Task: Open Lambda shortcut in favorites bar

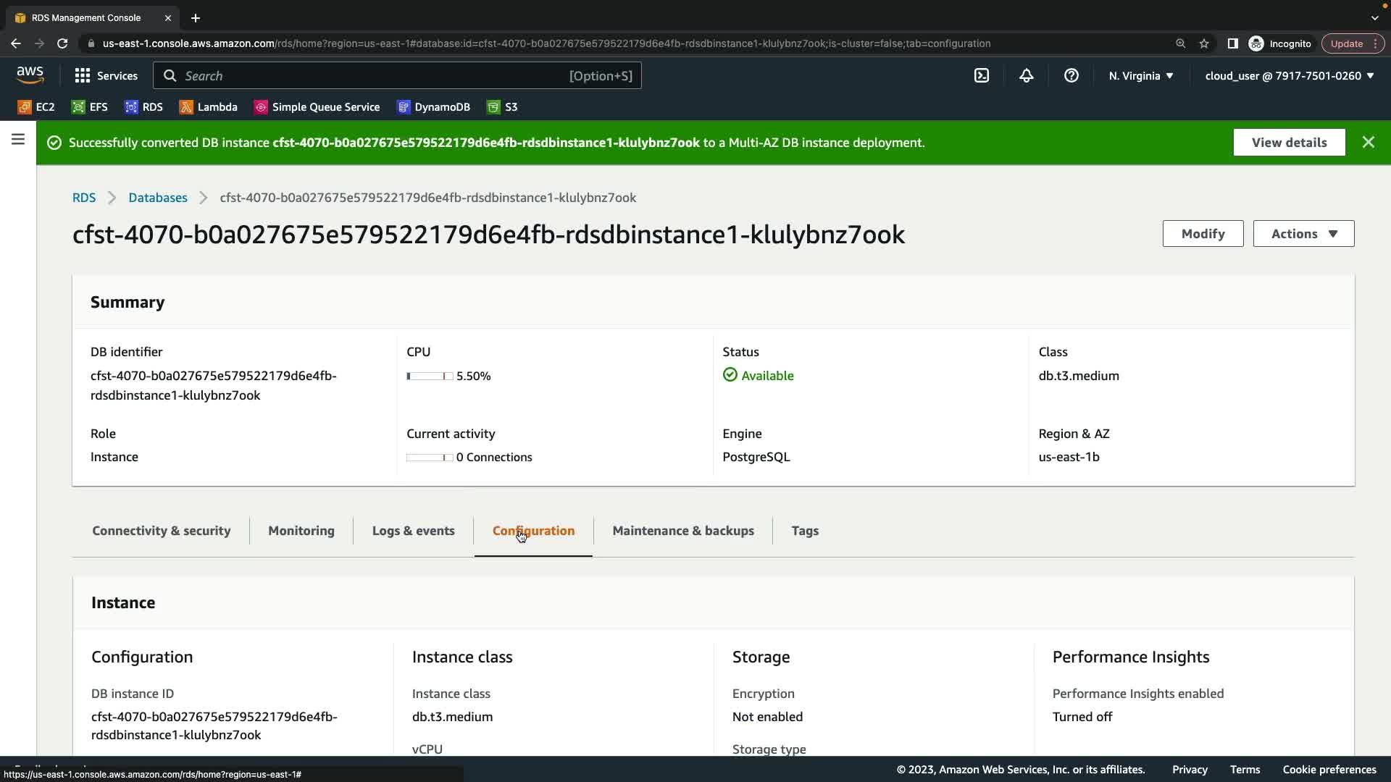Action: pos(209,107)
